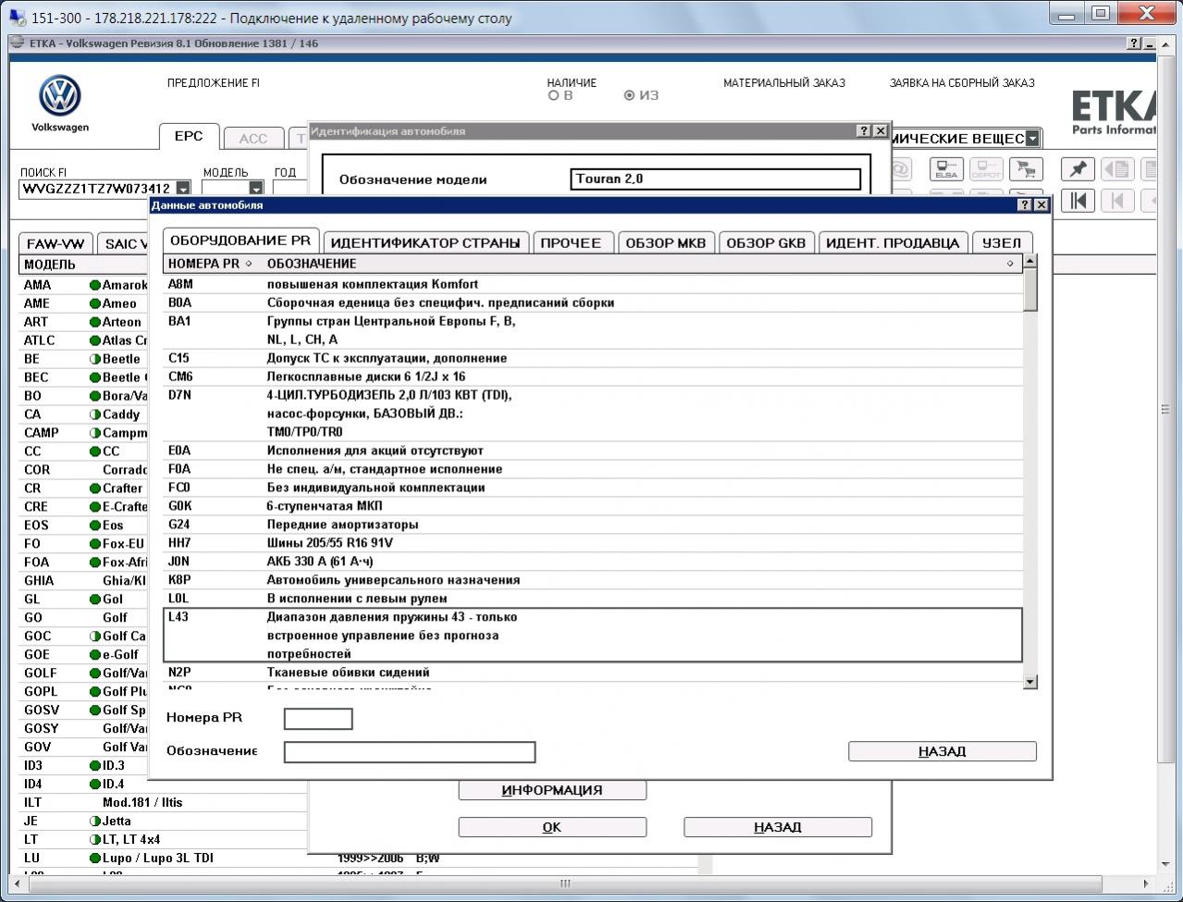Viewport: 1183px width, 902px height.
Task: Click green status dot beside Amarok
Action: (x=94, y=285)
